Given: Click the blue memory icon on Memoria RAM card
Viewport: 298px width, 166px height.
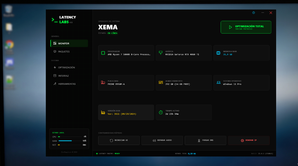Looking at the screenshot, I should [218, 53].
